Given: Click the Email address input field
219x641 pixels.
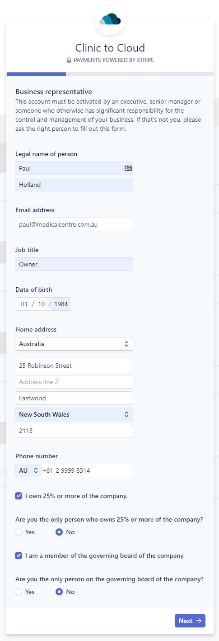Looking at the screenshot, I should (x=74, y=224).
